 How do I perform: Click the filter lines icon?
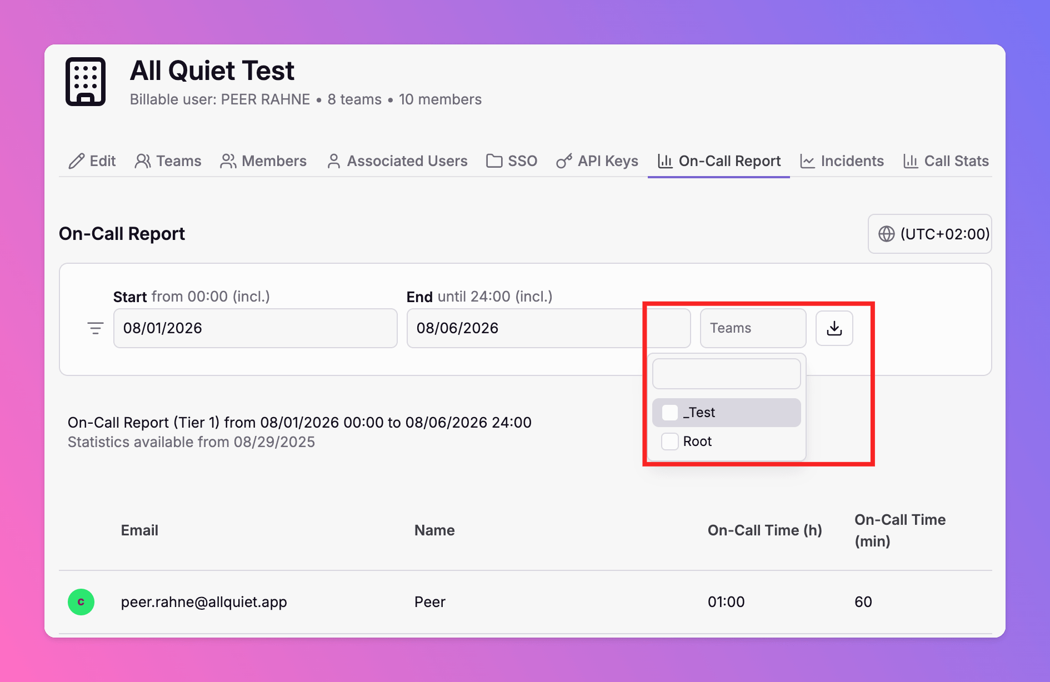click(x=96, y=328)
